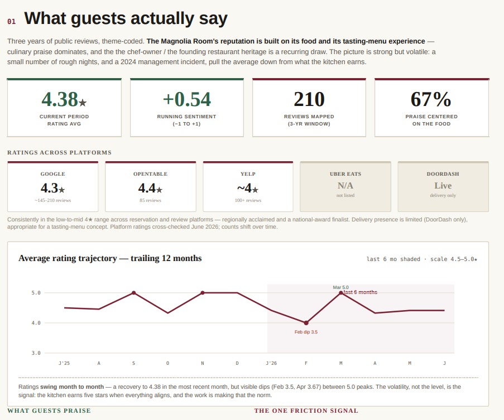This screenshot has width=504, height=420.
Task: Click the DoorDash Live tile
Action: pyautogui.click(x=443, y=186)
